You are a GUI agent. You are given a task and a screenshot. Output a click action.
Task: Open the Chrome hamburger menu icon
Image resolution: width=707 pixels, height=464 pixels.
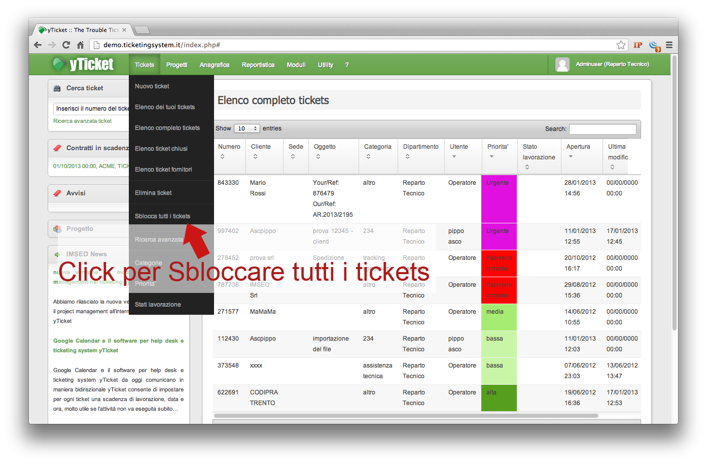click(x=669, y=45)
